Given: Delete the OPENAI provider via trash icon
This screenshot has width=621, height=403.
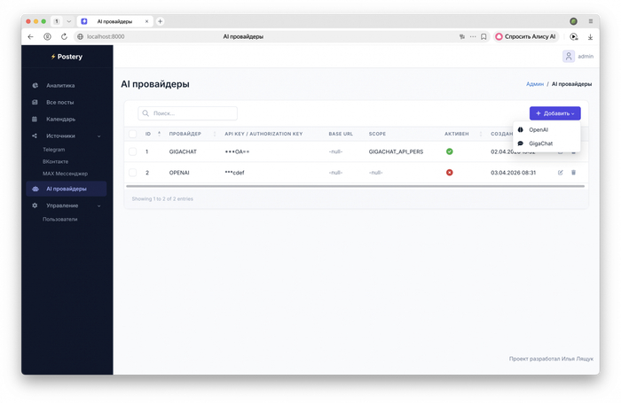Looking at the screenshot, I should tap(573, 173).
